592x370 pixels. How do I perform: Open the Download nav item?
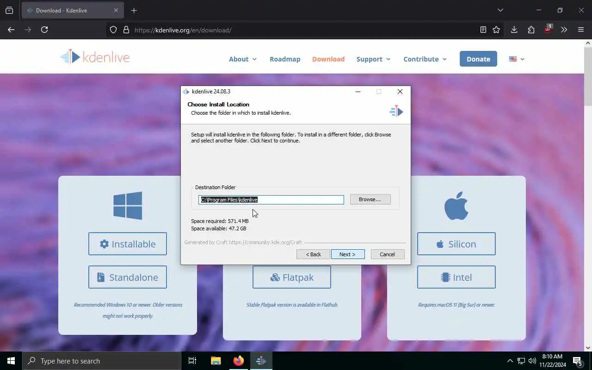click(328, 59)
